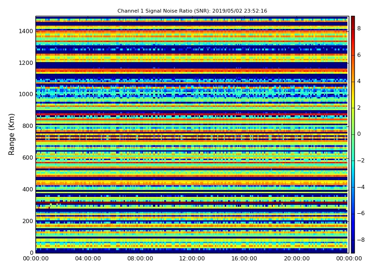Click the x-axis tick label 08:00:00

[x=140, y=259]
